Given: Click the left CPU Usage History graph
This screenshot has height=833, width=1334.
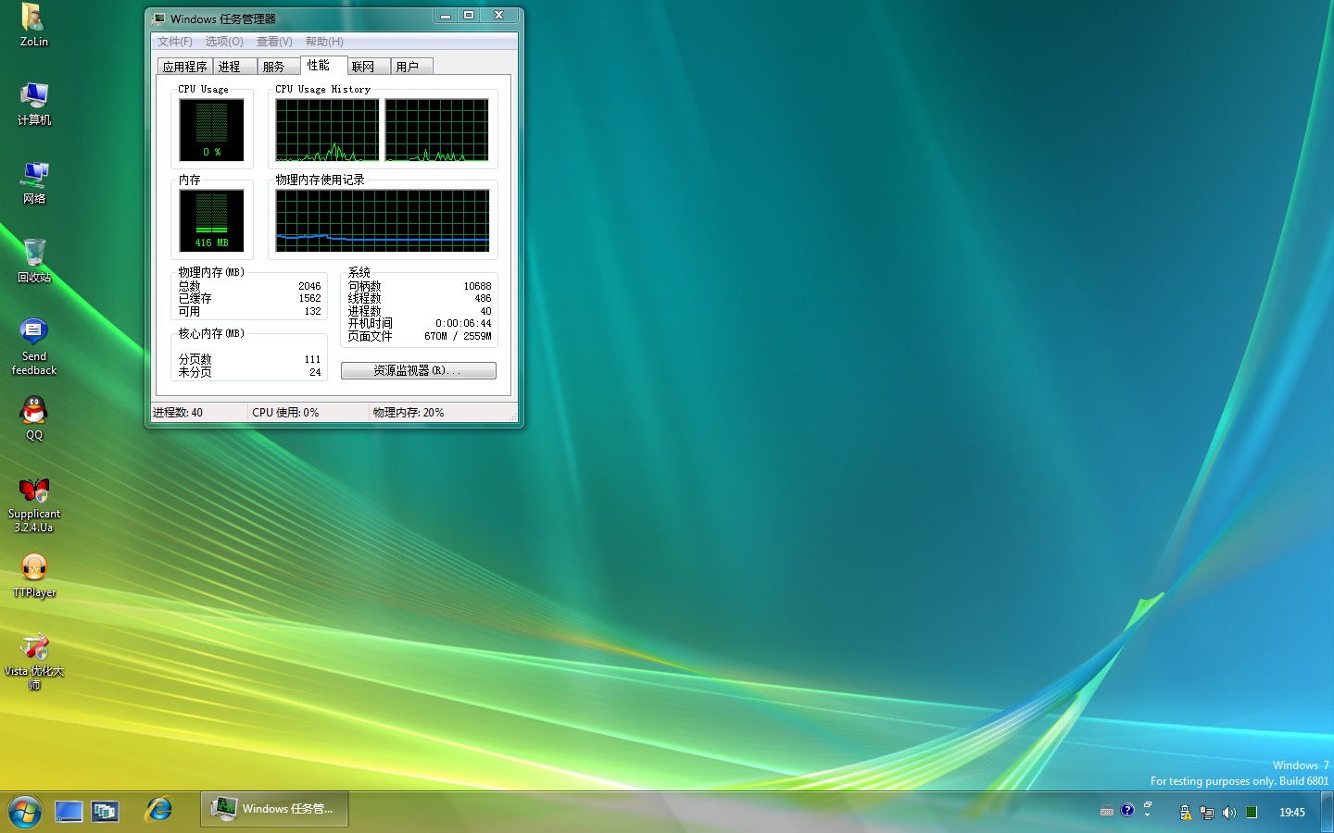Looking at the screenshot, I should (x=327, y=131).
